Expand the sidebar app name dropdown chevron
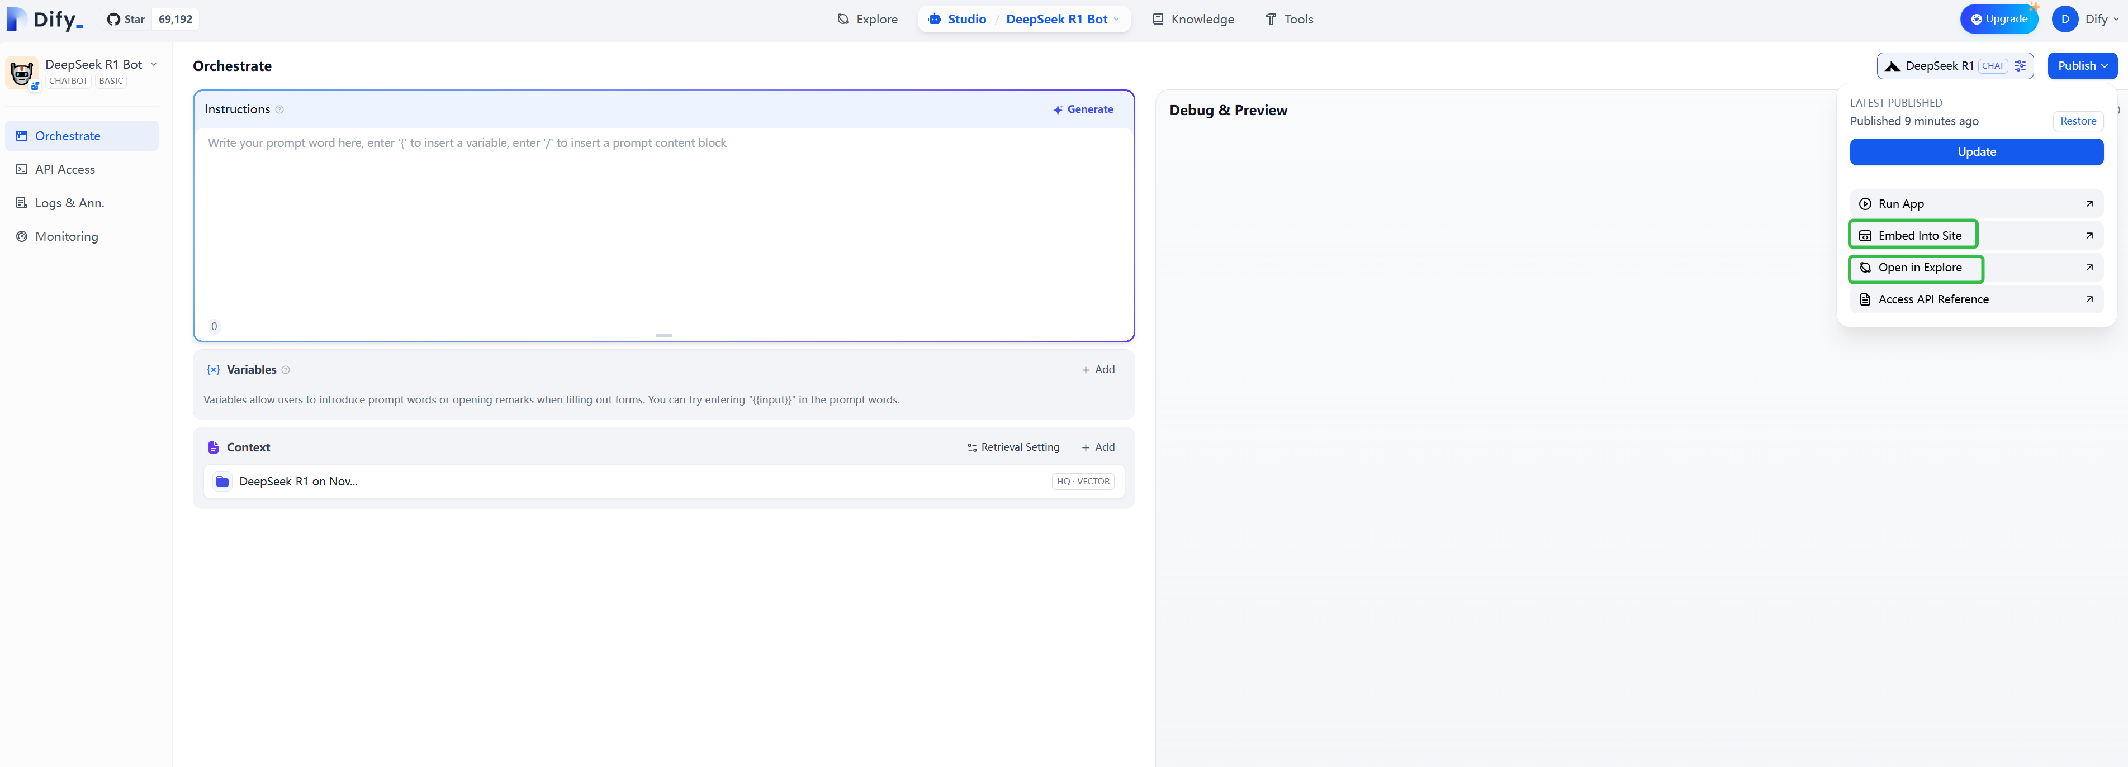Image resolution: width=2128 pixels, height=767 pixels. (154, 64)
